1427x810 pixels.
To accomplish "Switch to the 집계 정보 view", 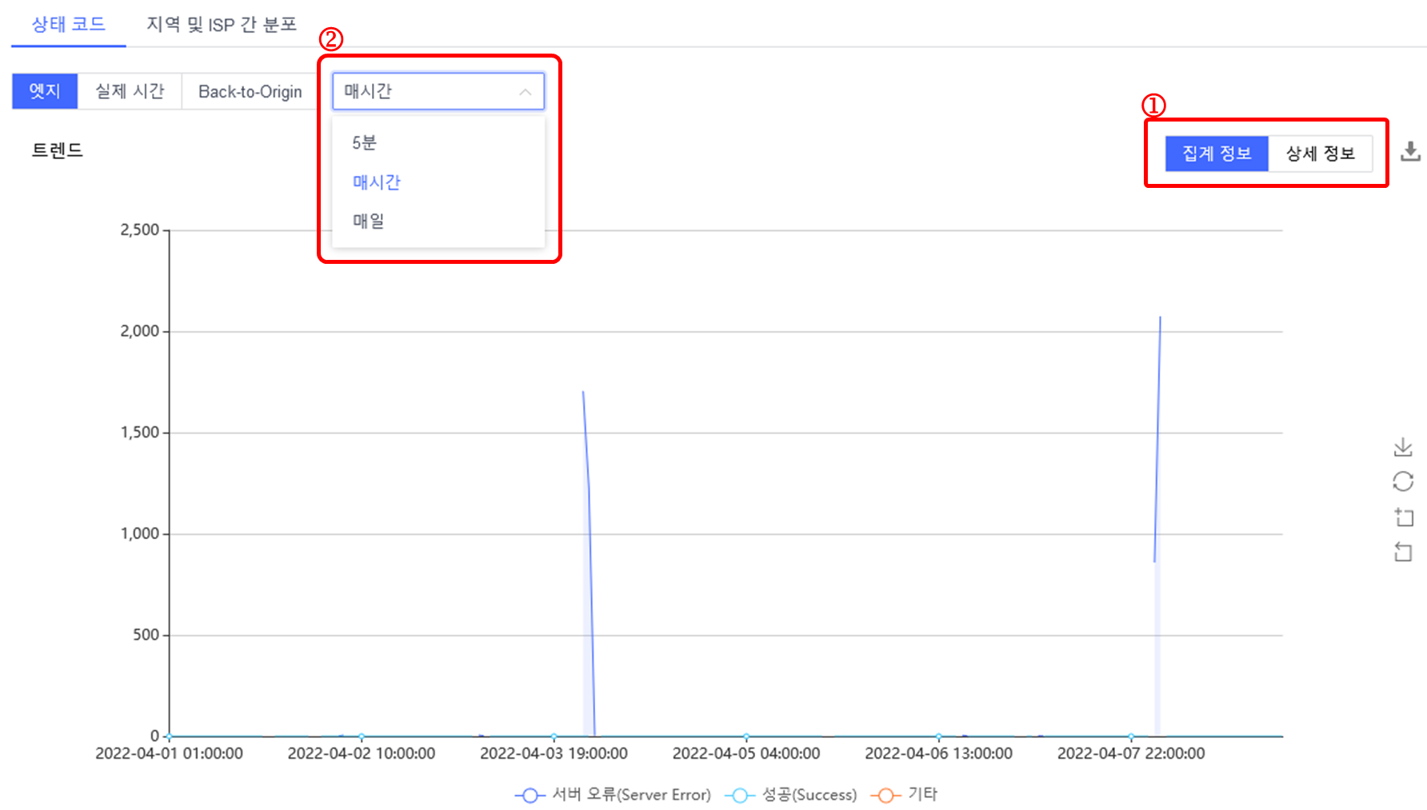I will click(x=1217, y=154).
